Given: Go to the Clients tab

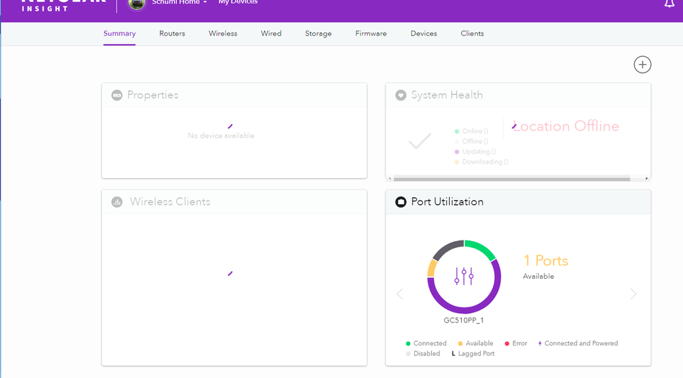Looking at the screenshot, I should [x=472, y=34].
